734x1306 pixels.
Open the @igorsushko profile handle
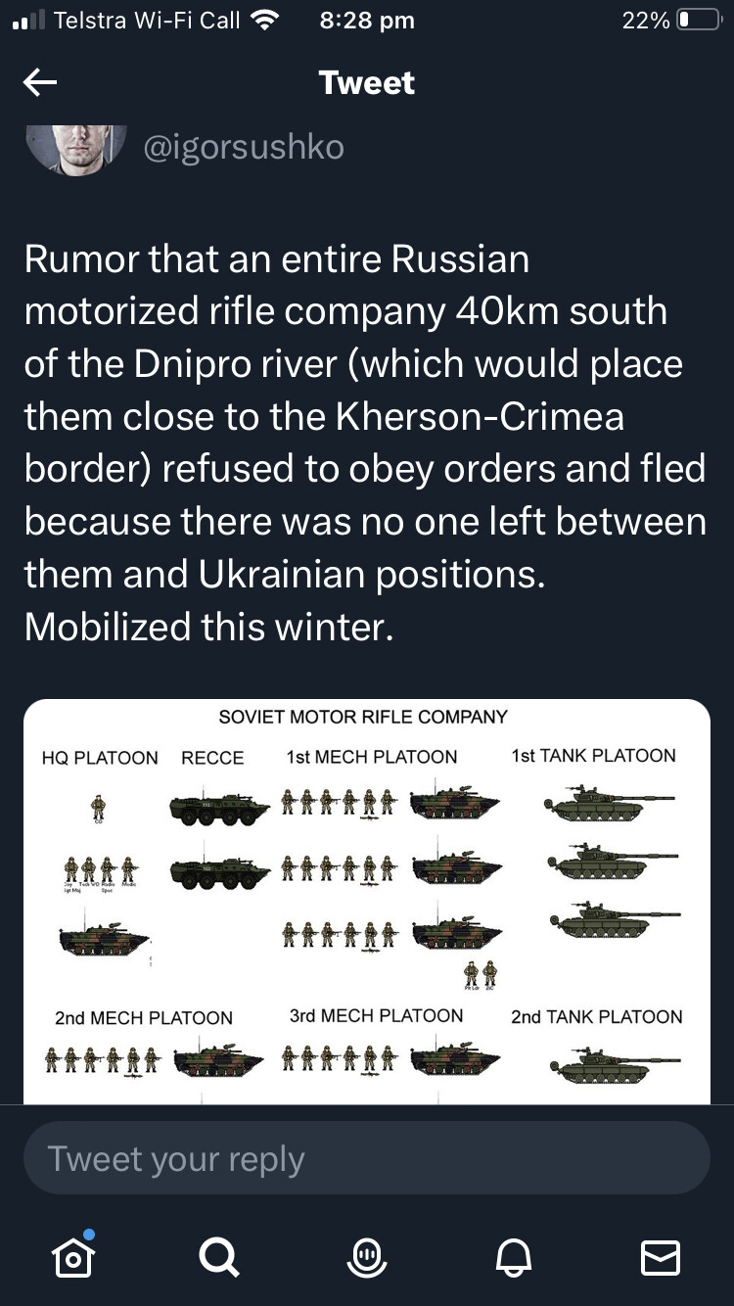click(244, 147)
